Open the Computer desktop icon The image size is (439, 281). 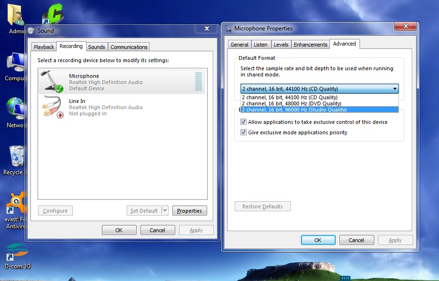click(x=15, y=62)
